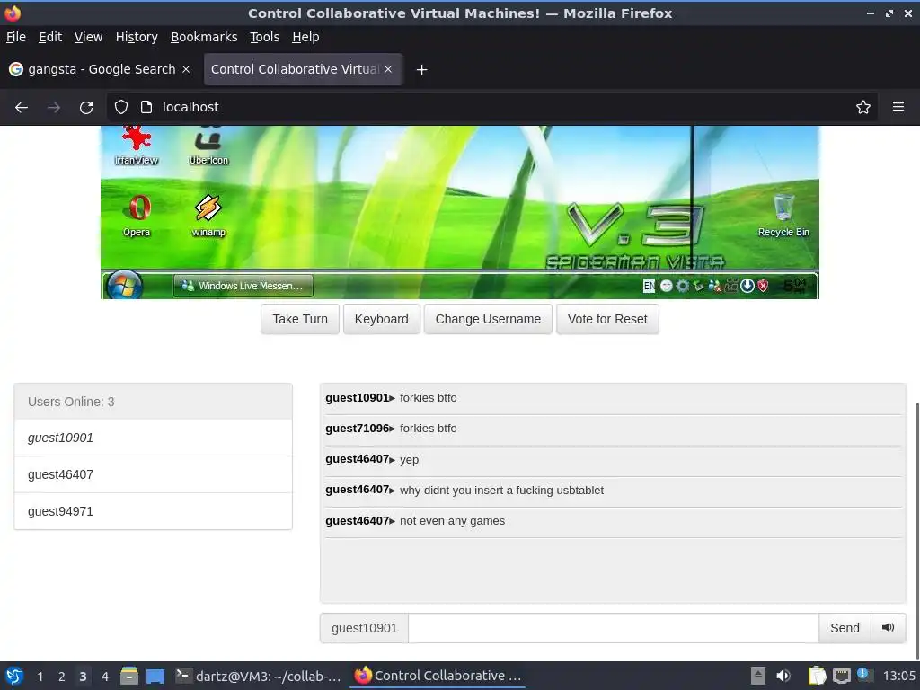The height and width of the screenshot is (690, 920).
Task: Open the clipboard manager tray icon
Action: click(x=816, y=676)
